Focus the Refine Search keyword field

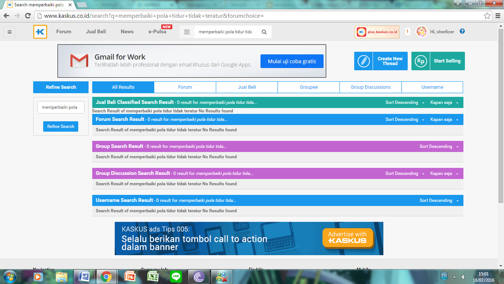[x=61, y=107]
